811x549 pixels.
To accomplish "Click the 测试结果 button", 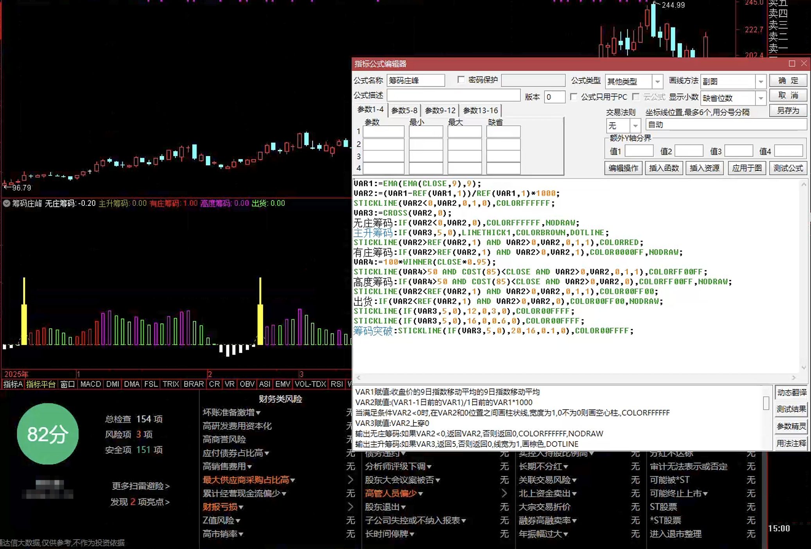I will tap(791, 409).
